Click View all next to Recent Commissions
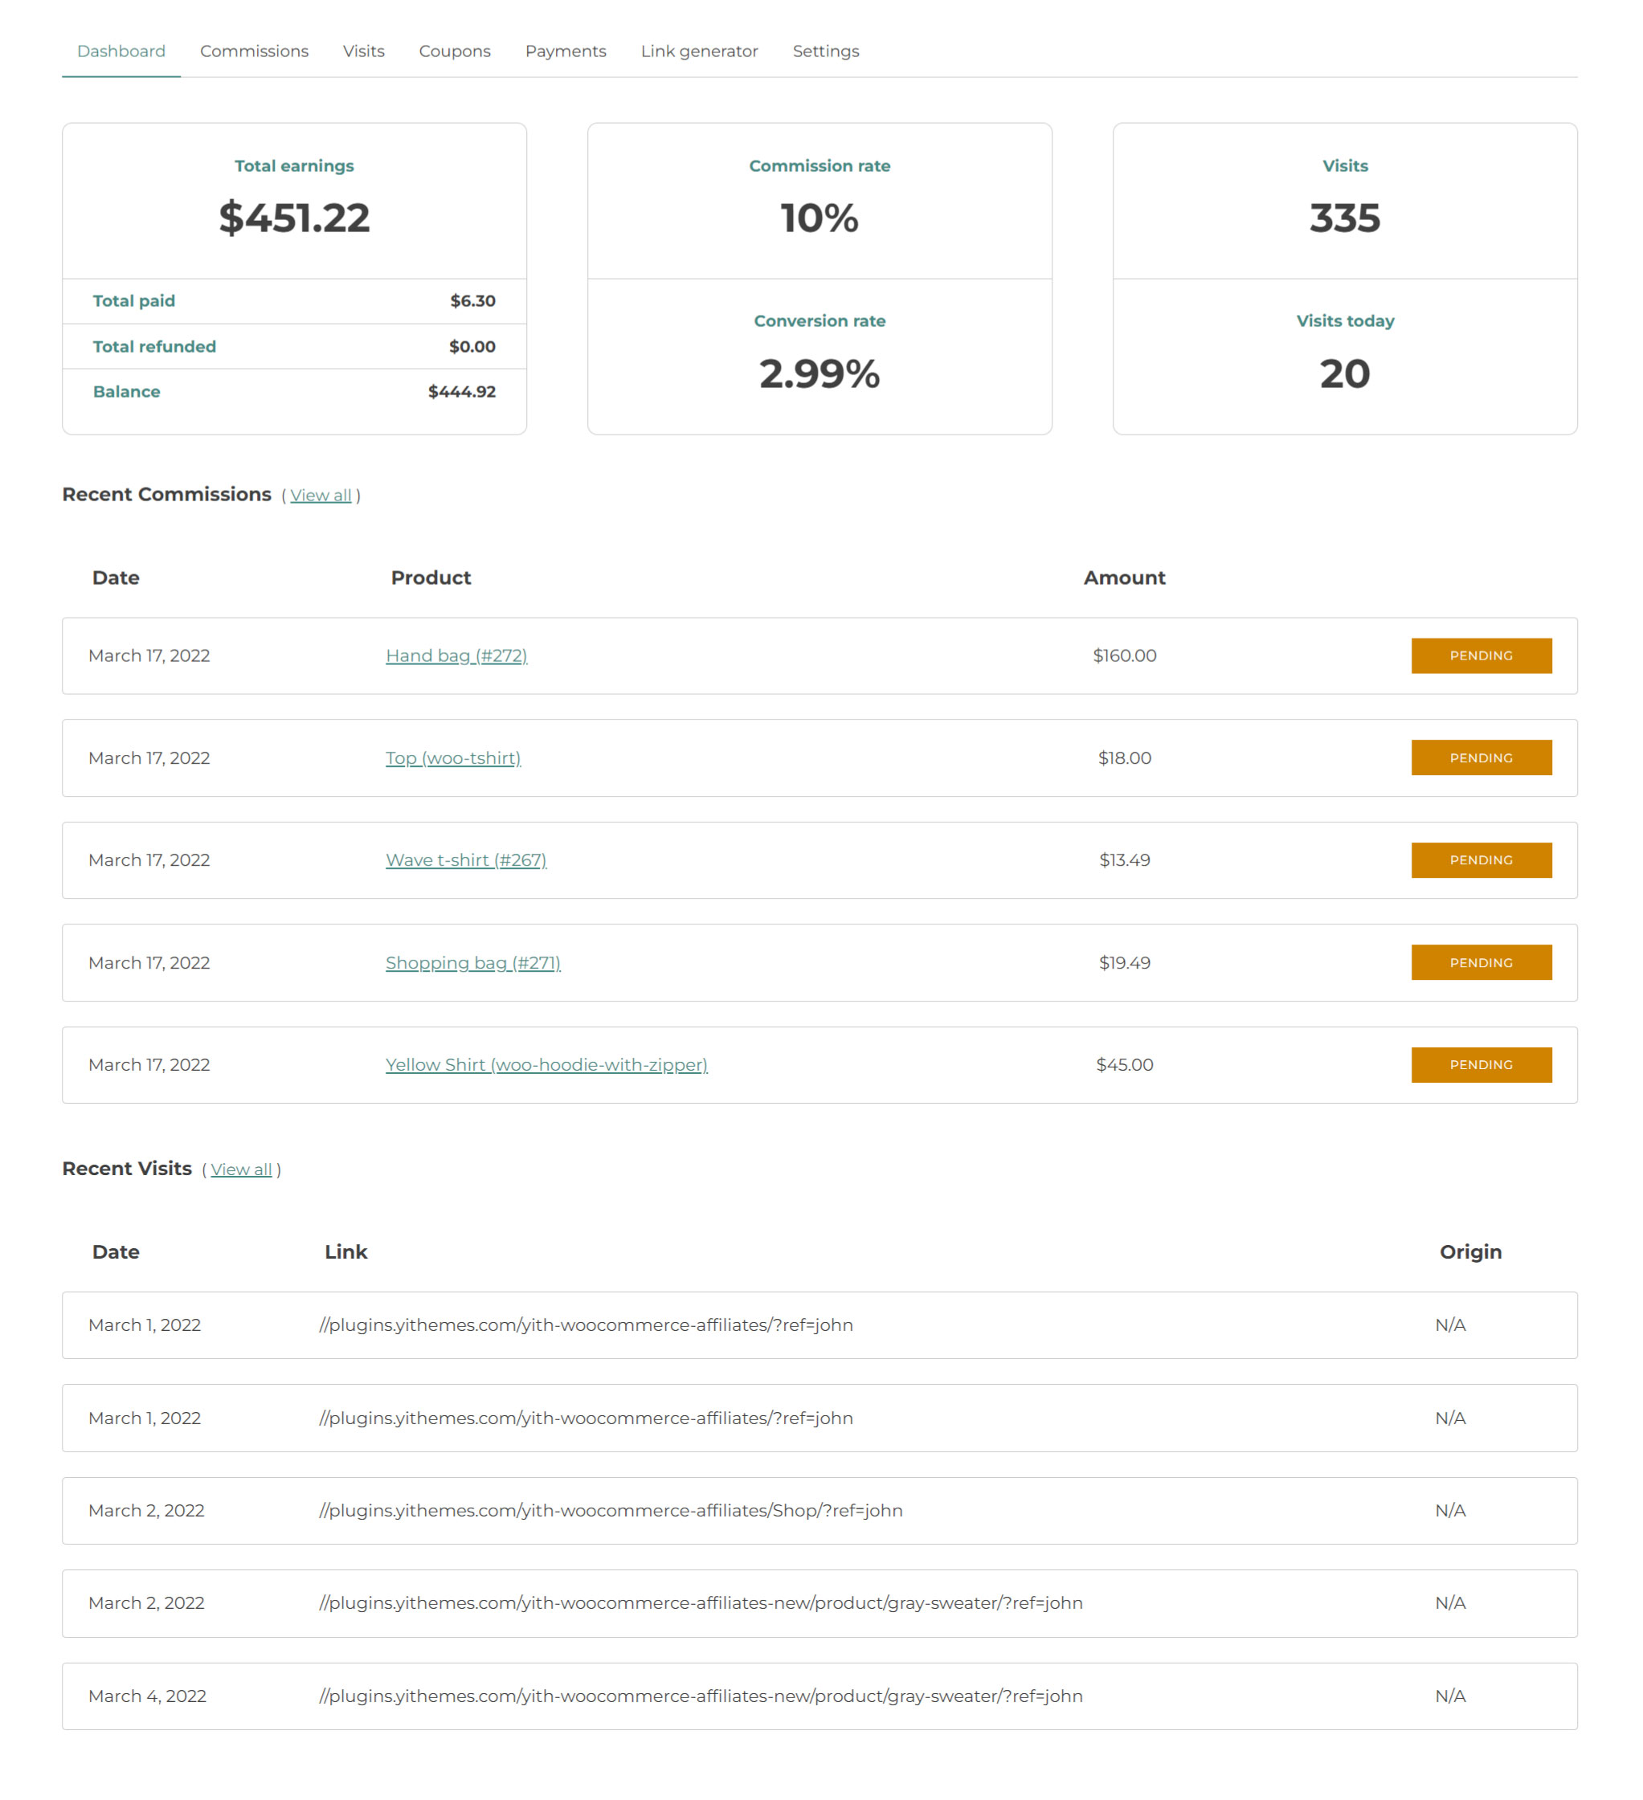 (321, 496)
